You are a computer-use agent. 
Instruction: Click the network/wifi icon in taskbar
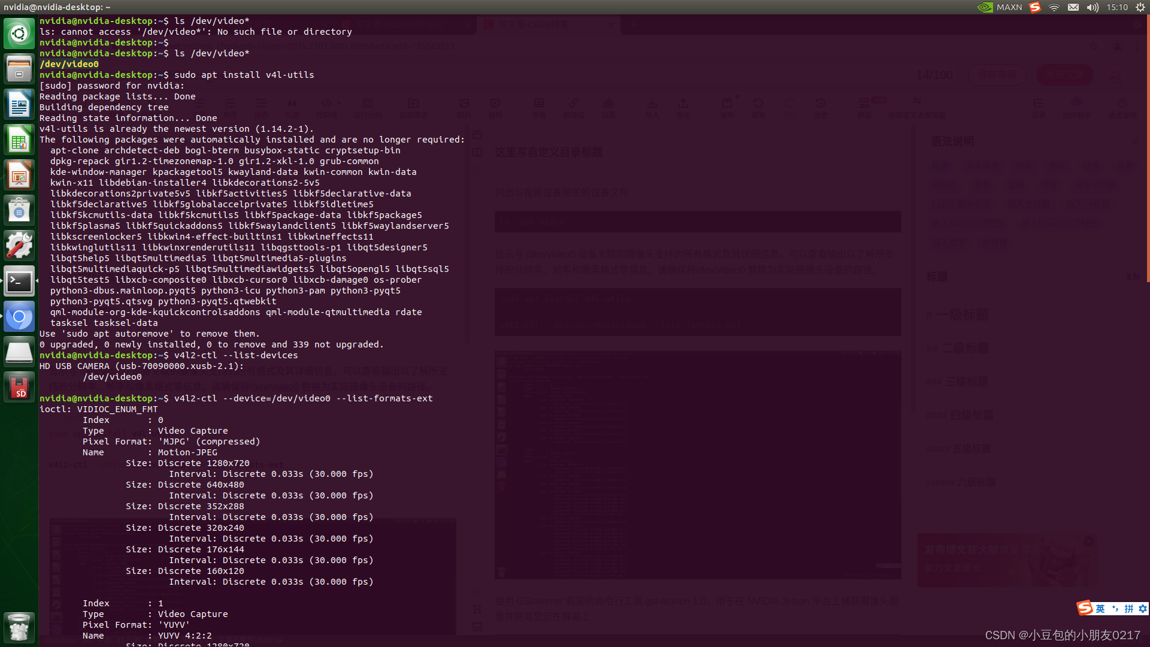1055,7
